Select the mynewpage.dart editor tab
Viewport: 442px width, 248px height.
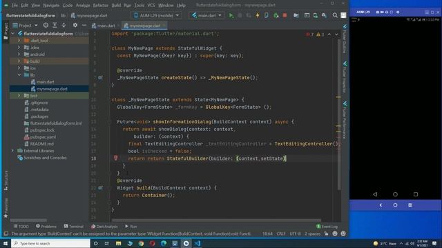(x=144, y=25)
